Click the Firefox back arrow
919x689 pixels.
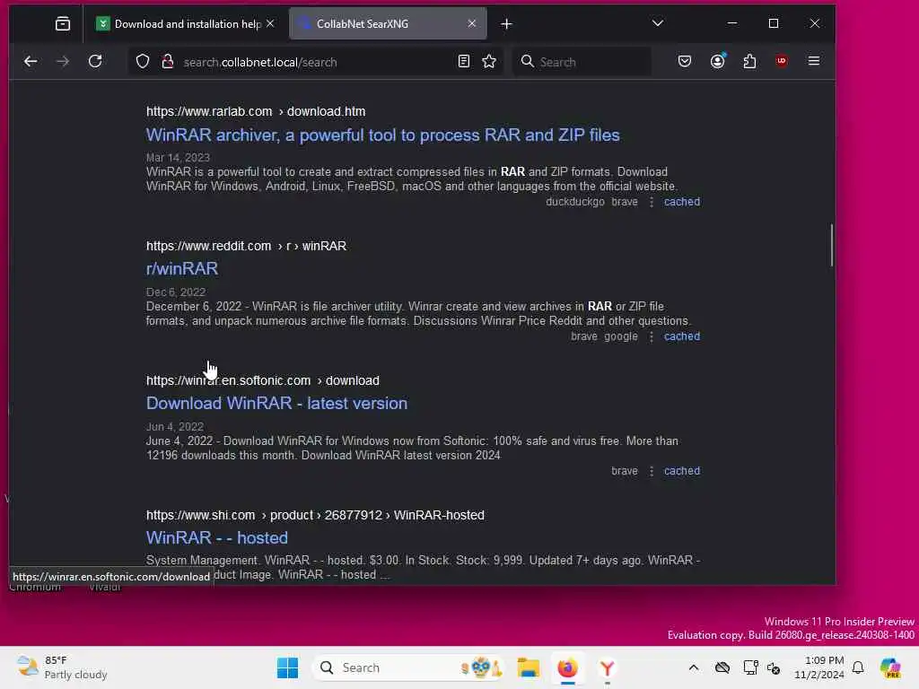31,62
